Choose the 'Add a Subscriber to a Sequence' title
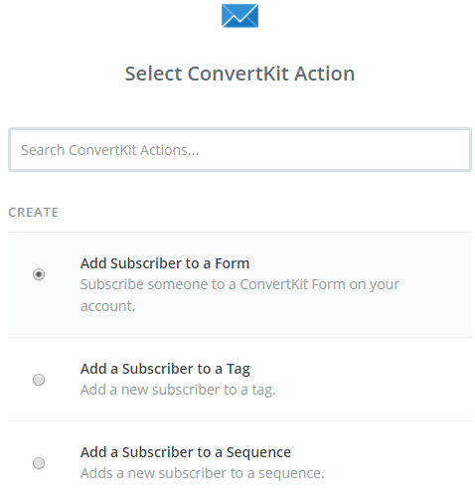This screenshot has height=493, width=475. 186,452
